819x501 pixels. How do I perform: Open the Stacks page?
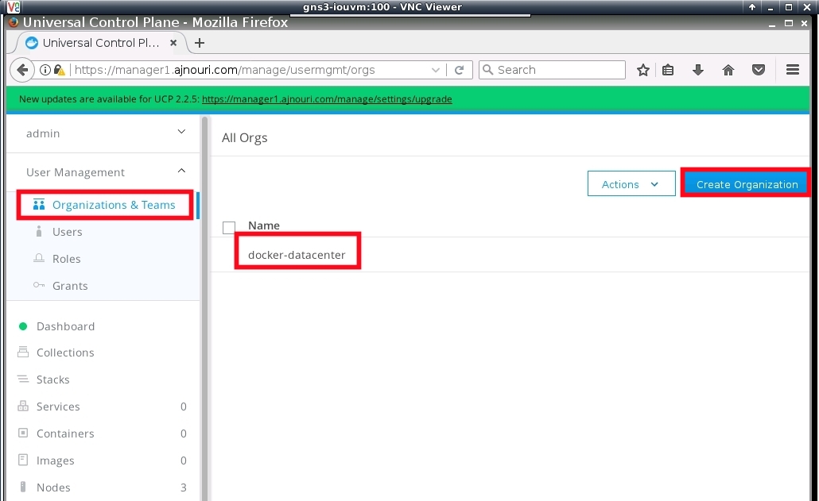[52, 380]
